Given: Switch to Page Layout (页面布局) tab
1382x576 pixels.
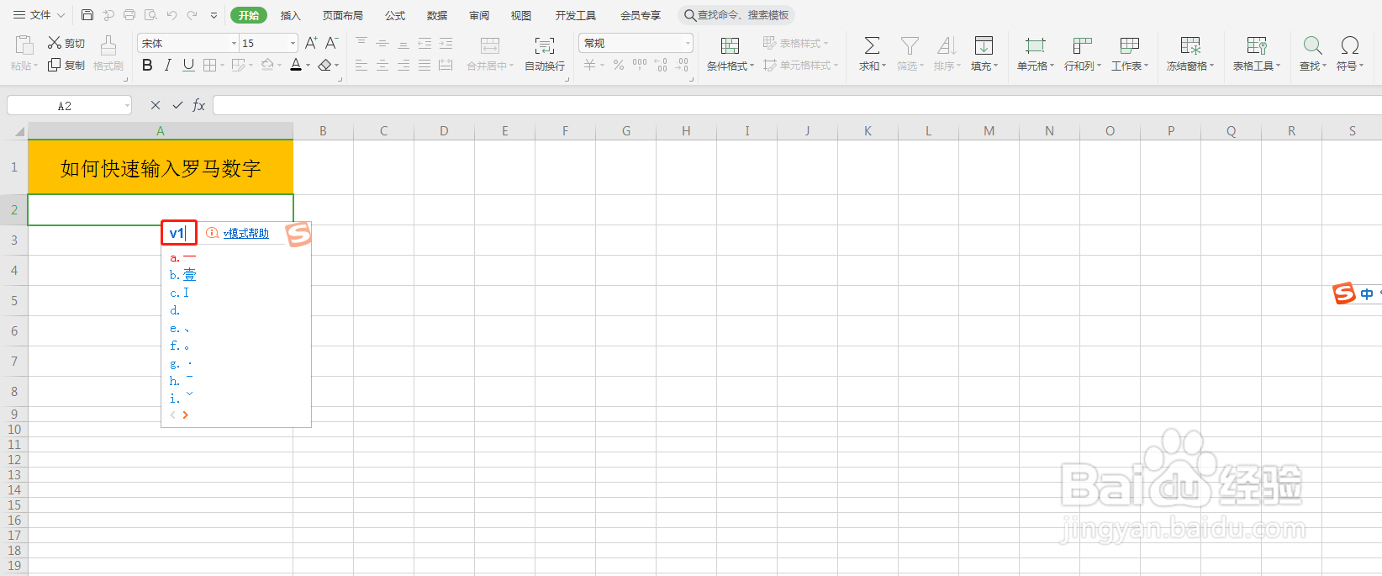Looking at the screenshot, I should click(343, 15).
